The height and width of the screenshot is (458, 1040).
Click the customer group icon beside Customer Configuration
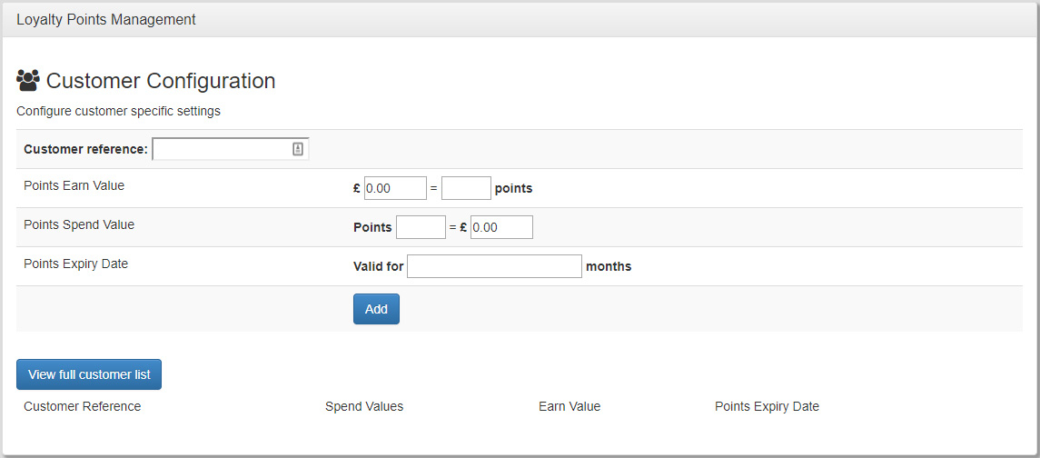28,81
